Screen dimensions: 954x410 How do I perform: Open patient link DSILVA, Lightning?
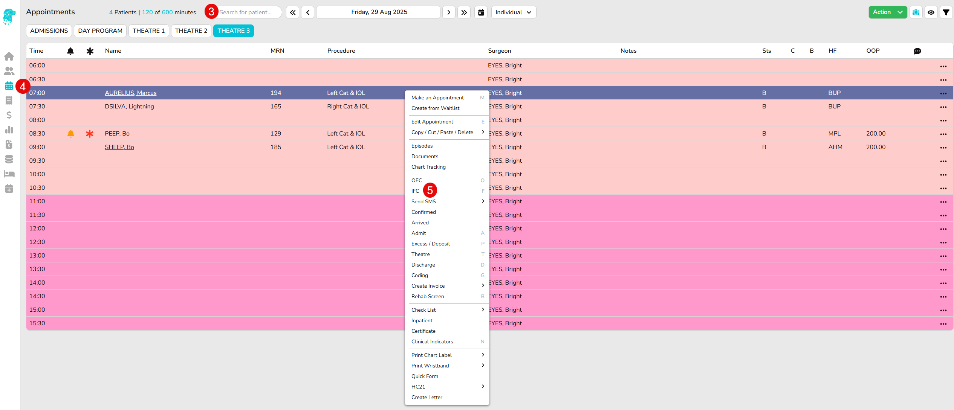coord(129,107)
